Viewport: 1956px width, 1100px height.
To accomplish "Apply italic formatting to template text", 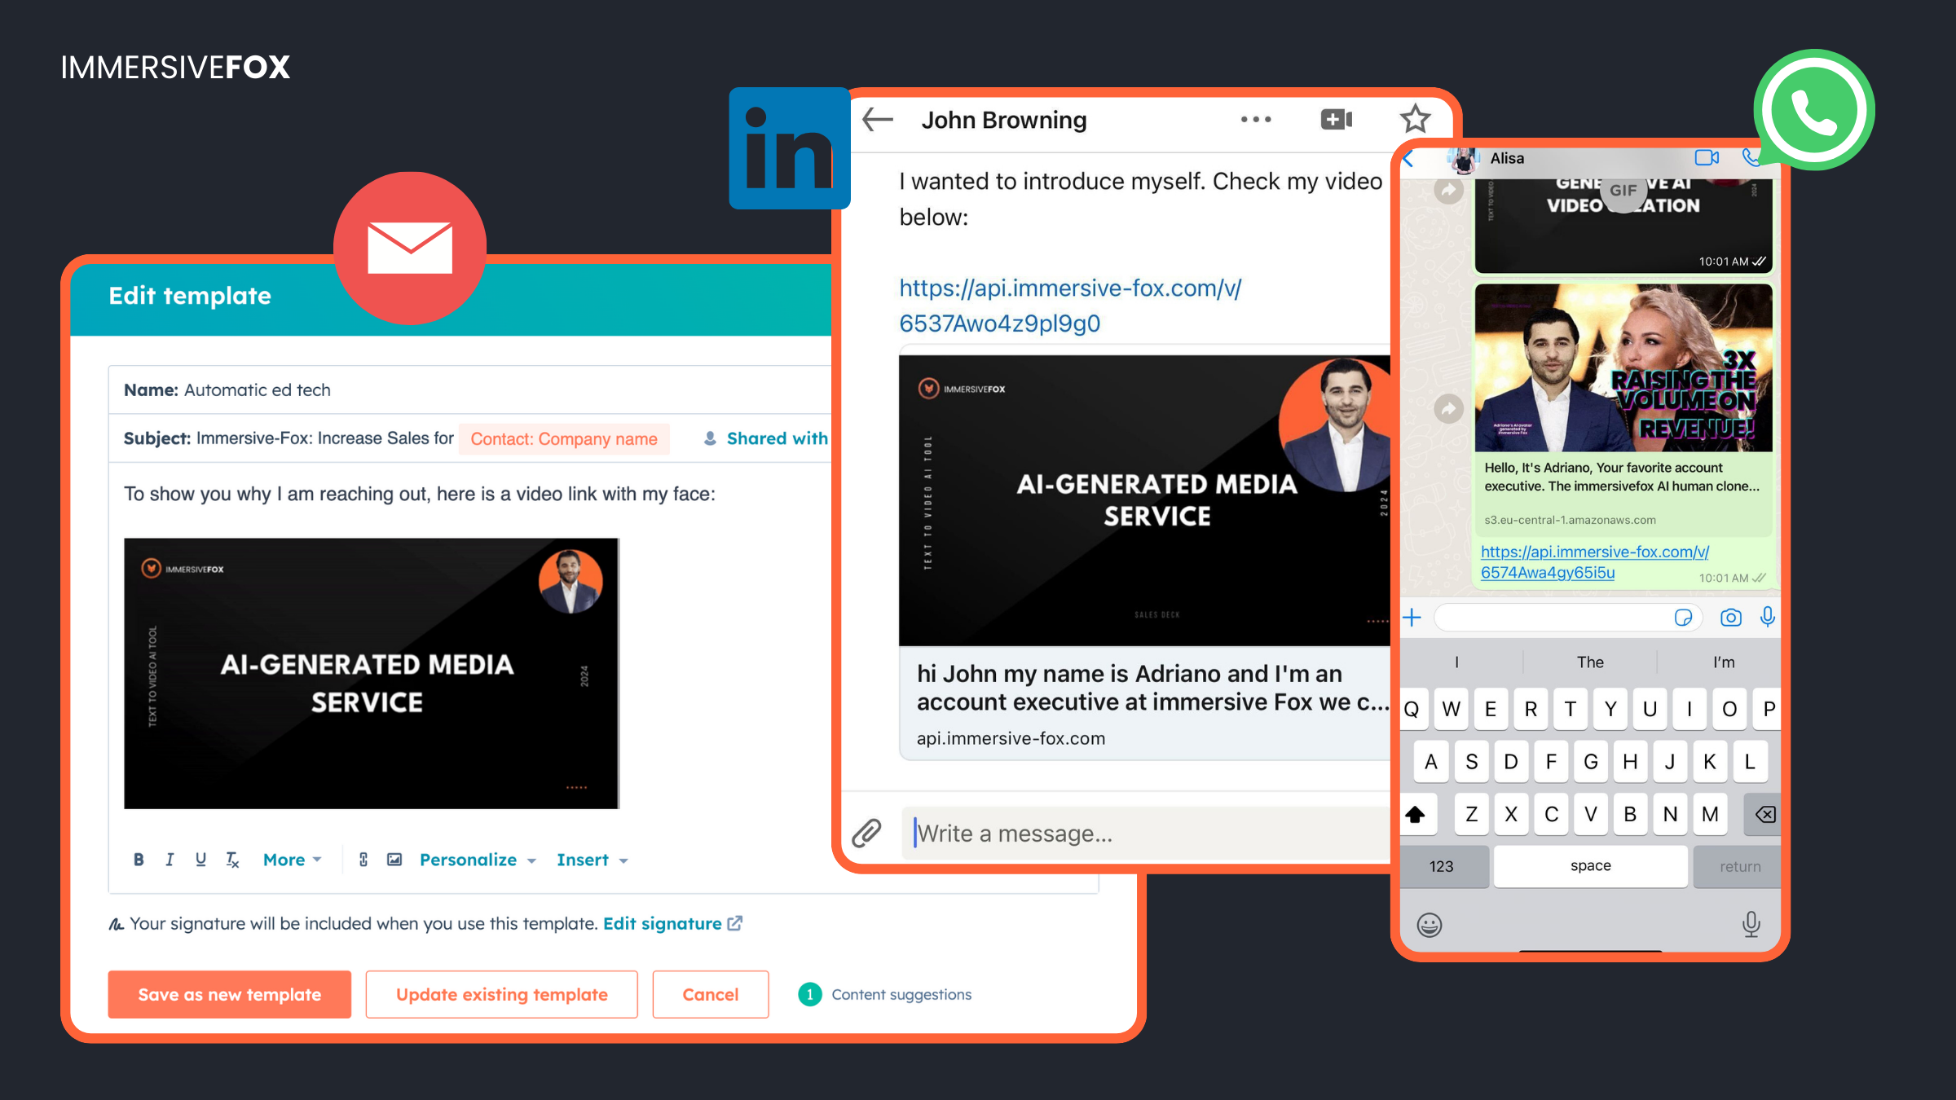I will [x=170, y=860].
